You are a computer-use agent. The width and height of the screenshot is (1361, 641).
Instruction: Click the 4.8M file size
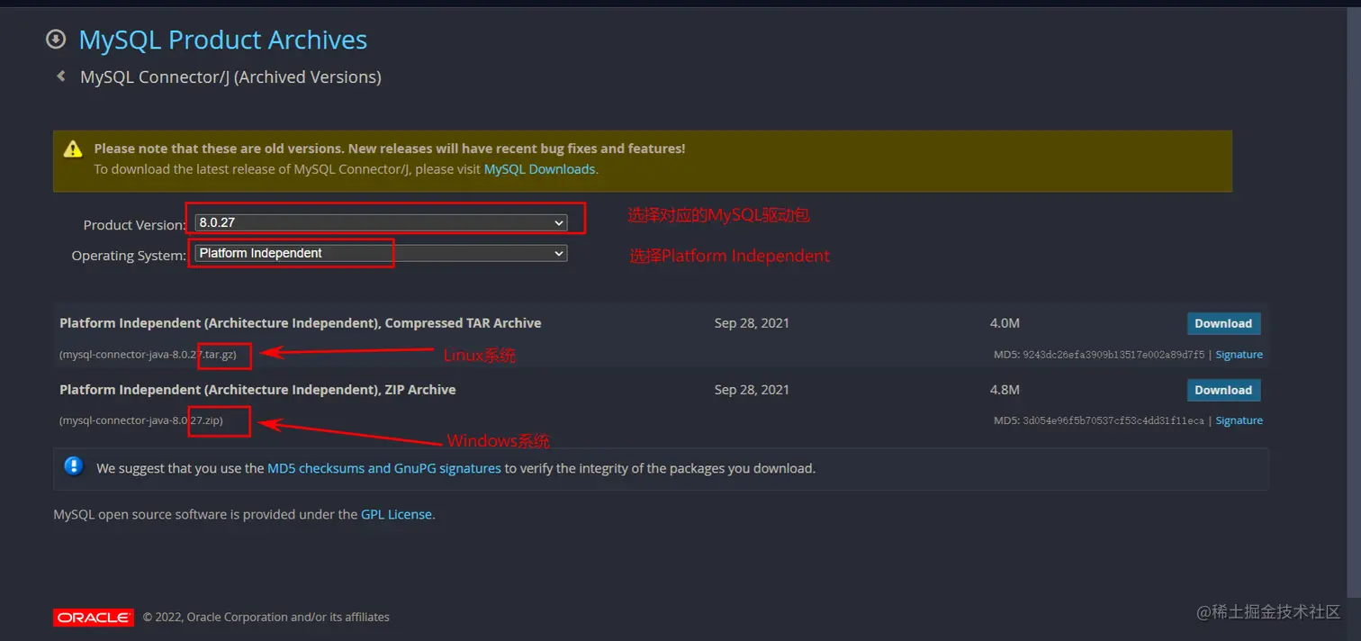coord(1005,390)
